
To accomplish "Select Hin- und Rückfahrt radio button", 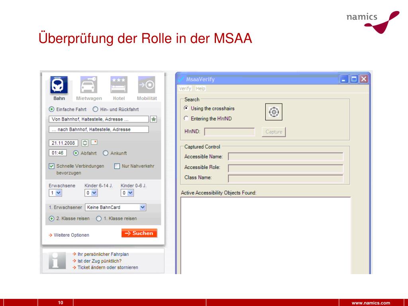I will [96, 109].
